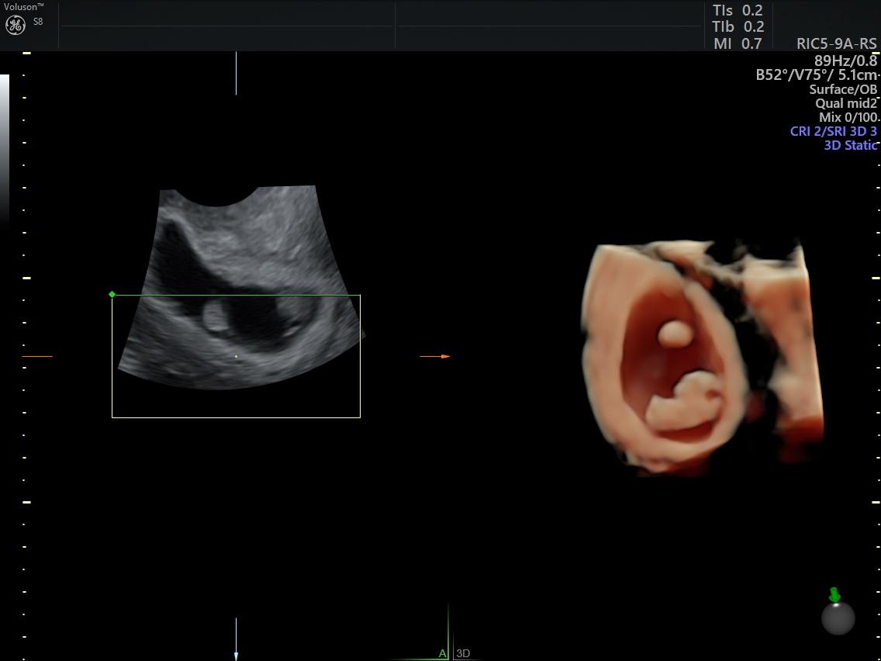Click the MI 0.7 indicator
This screenshot has height=661, width=881.
coord(738,43)
